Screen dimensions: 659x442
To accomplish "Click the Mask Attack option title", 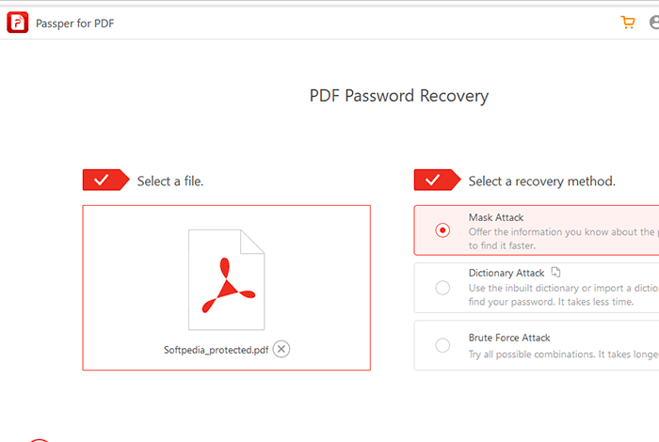I will pyautogui.click(x=496, y=217).
